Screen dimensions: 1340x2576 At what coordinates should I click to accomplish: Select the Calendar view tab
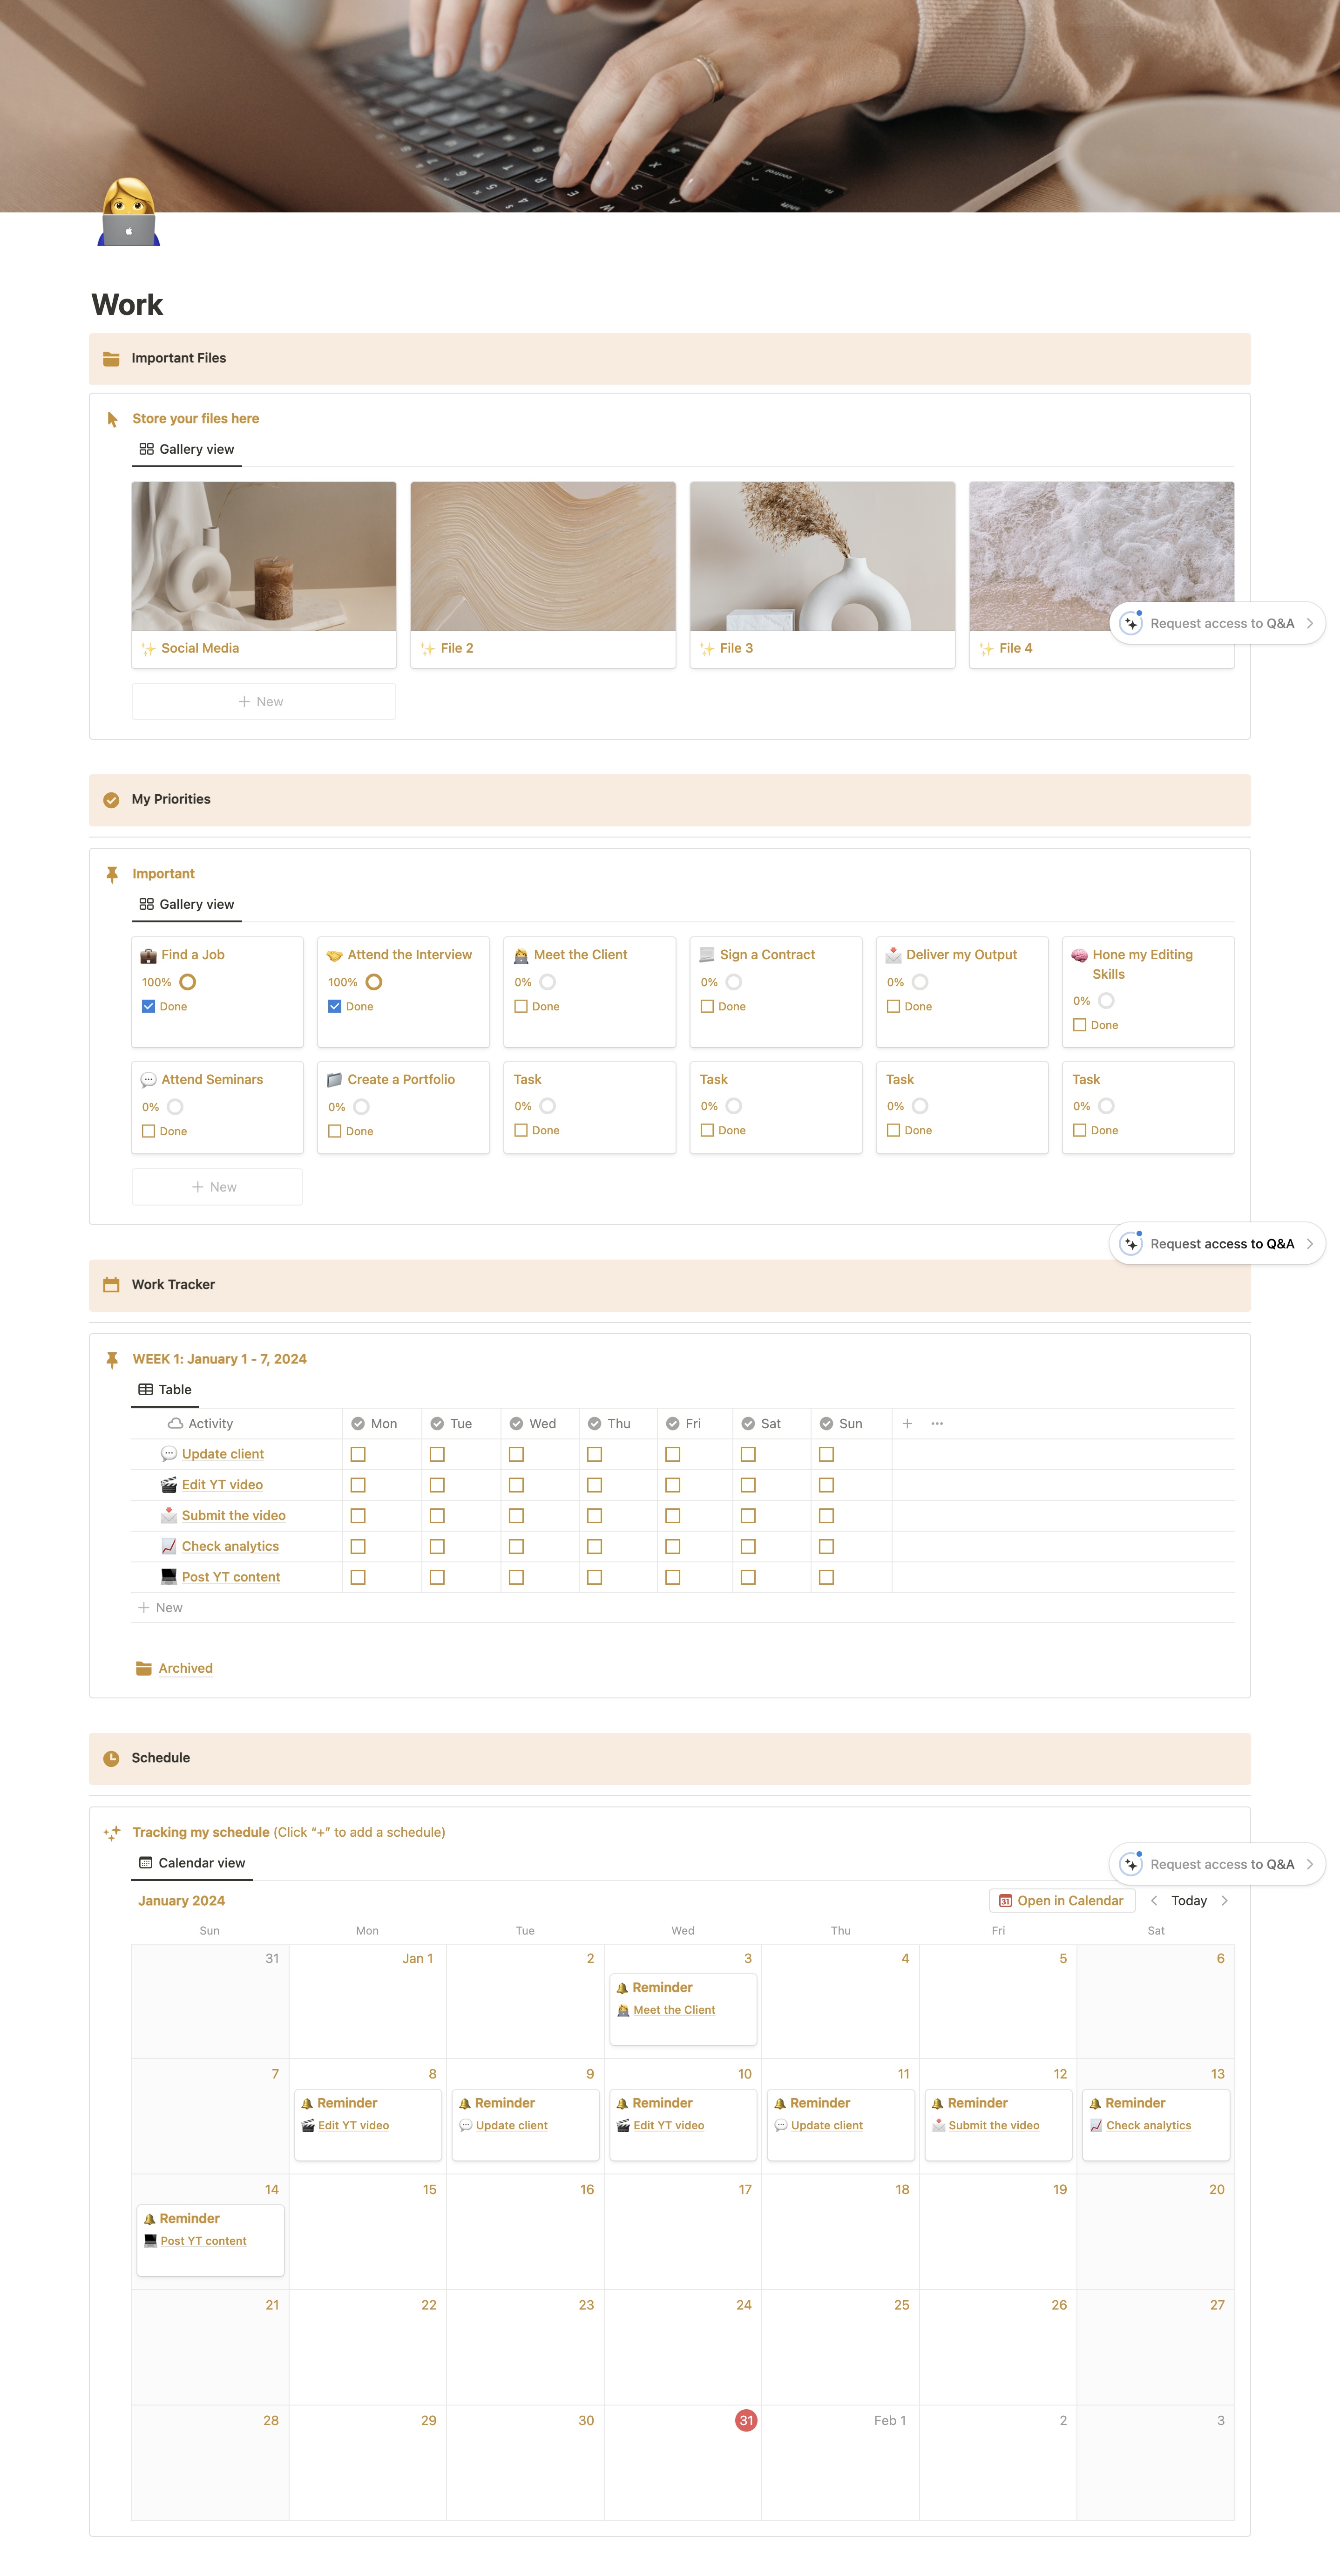tap(192, 1863)
